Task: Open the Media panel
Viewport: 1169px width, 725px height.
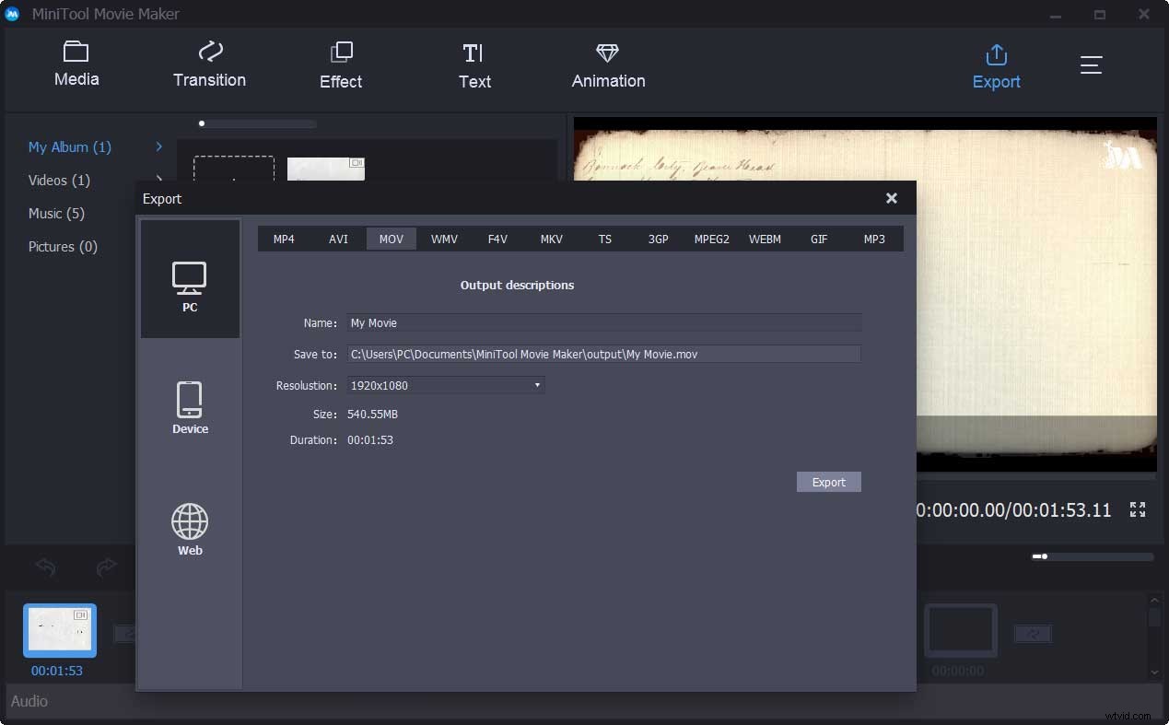Action: (76, 64)
